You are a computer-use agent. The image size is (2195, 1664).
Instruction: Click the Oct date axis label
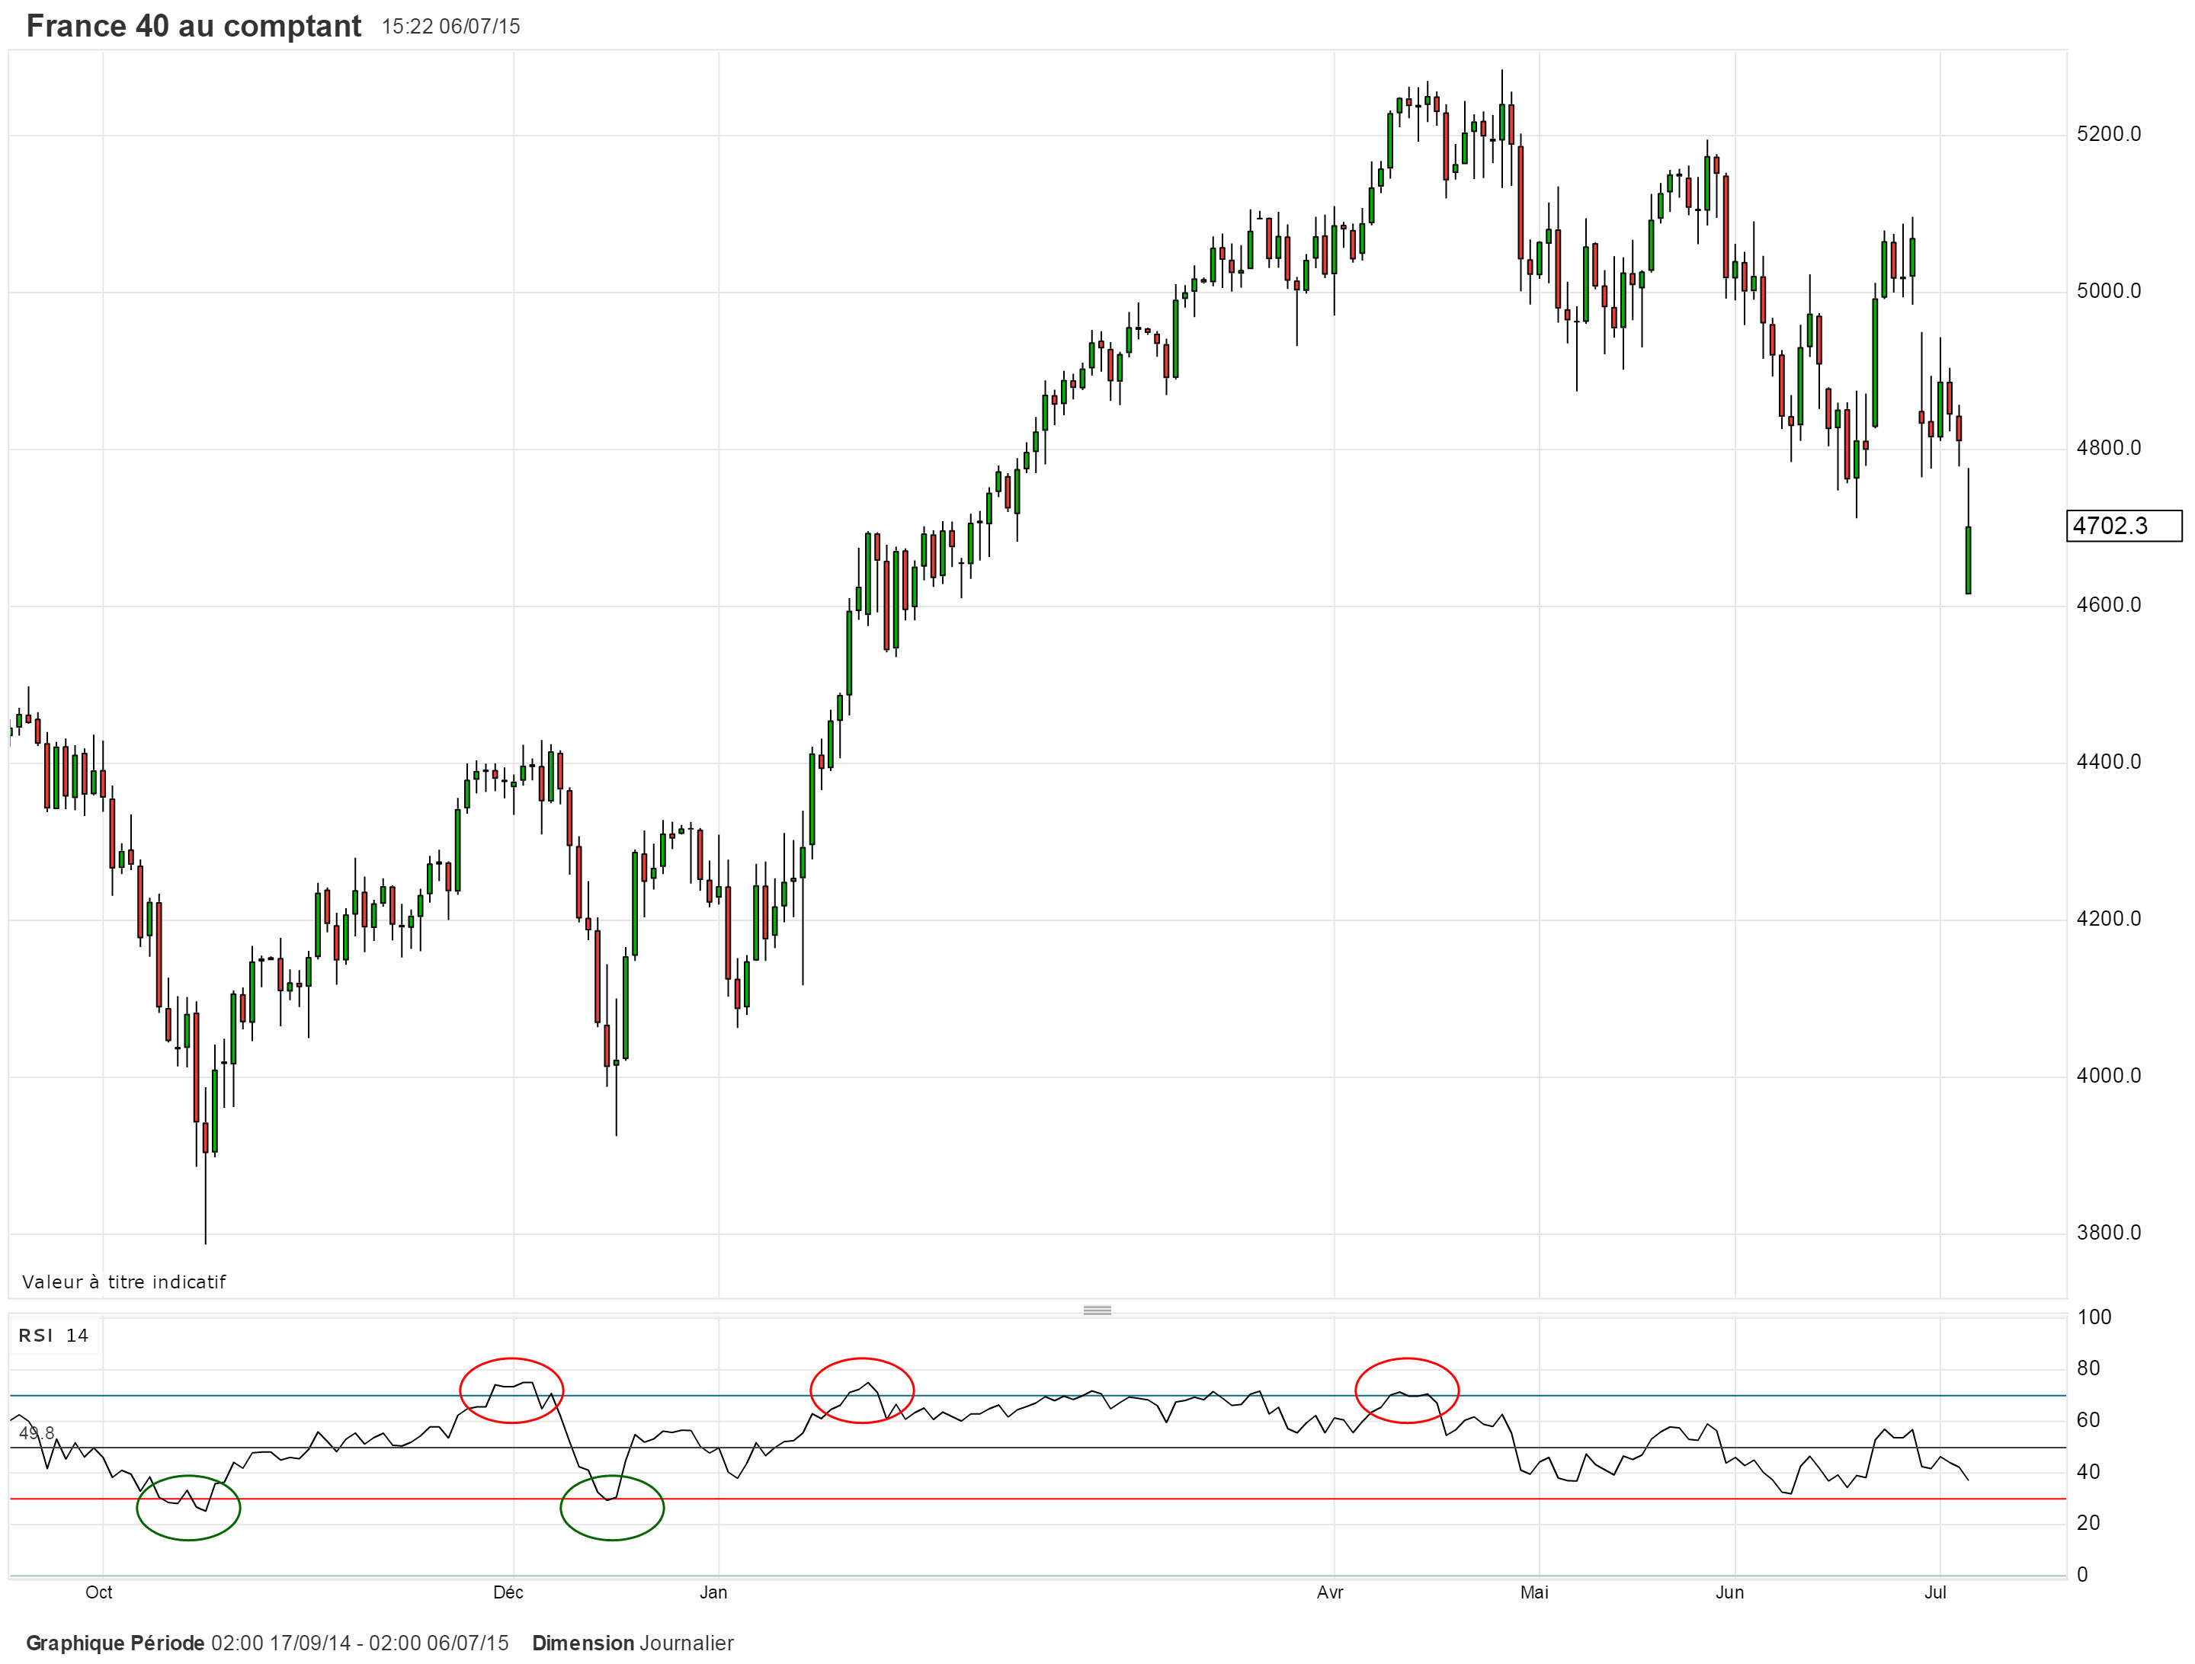(x=99, y=1592)
